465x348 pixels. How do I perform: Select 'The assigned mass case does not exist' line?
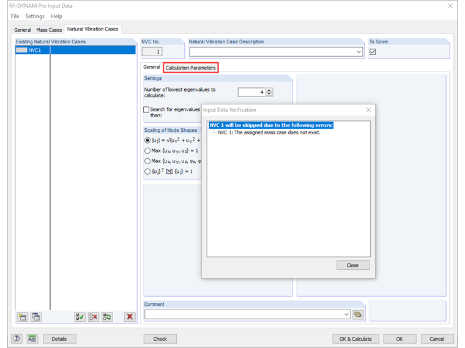click(269, 132)
